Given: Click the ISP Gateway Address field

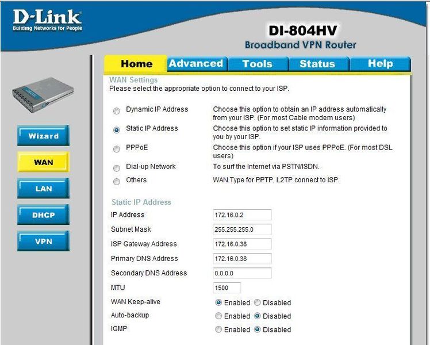Looking at the screenshot, I should (242, 244).
